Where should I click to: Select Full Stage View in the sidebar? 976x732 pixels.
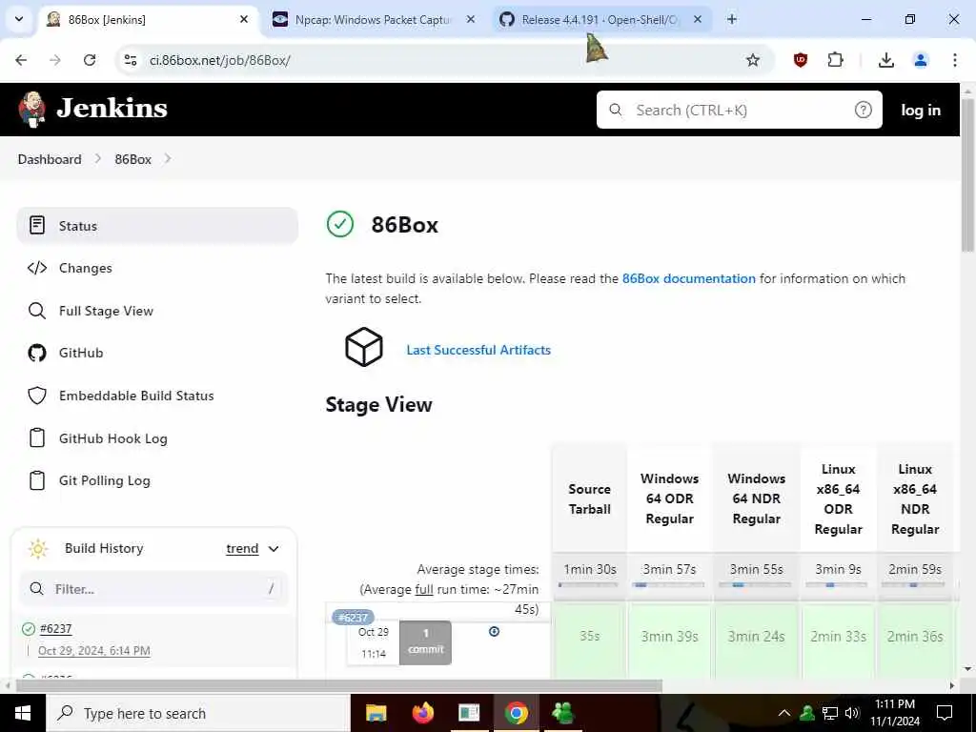(x=157, y=311)
